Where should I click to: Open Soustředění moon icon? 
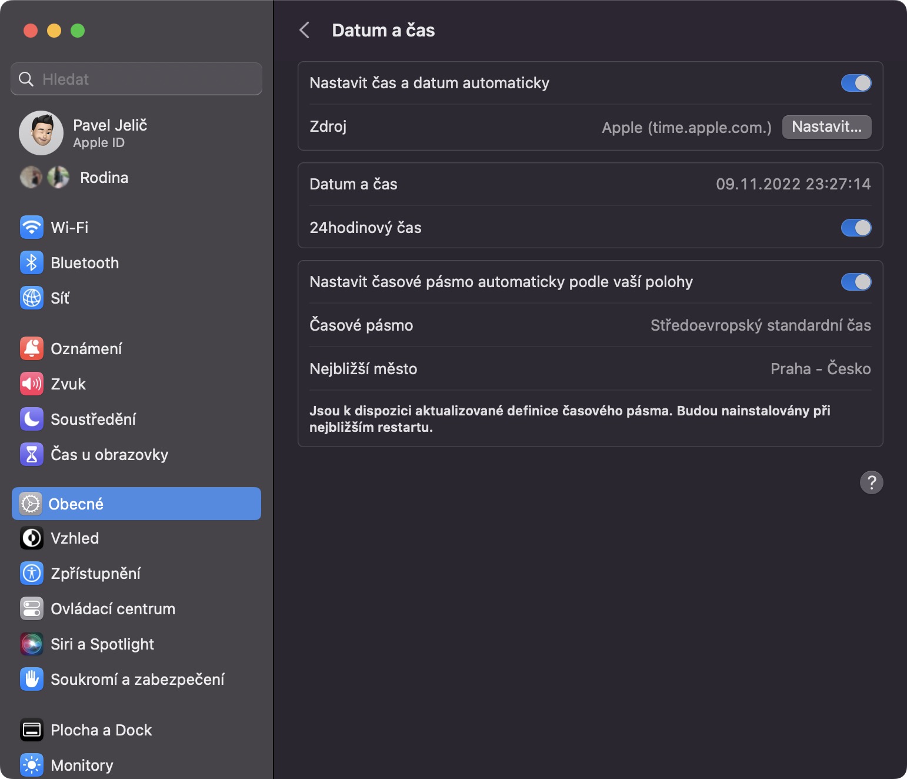[x=32, y=420]
